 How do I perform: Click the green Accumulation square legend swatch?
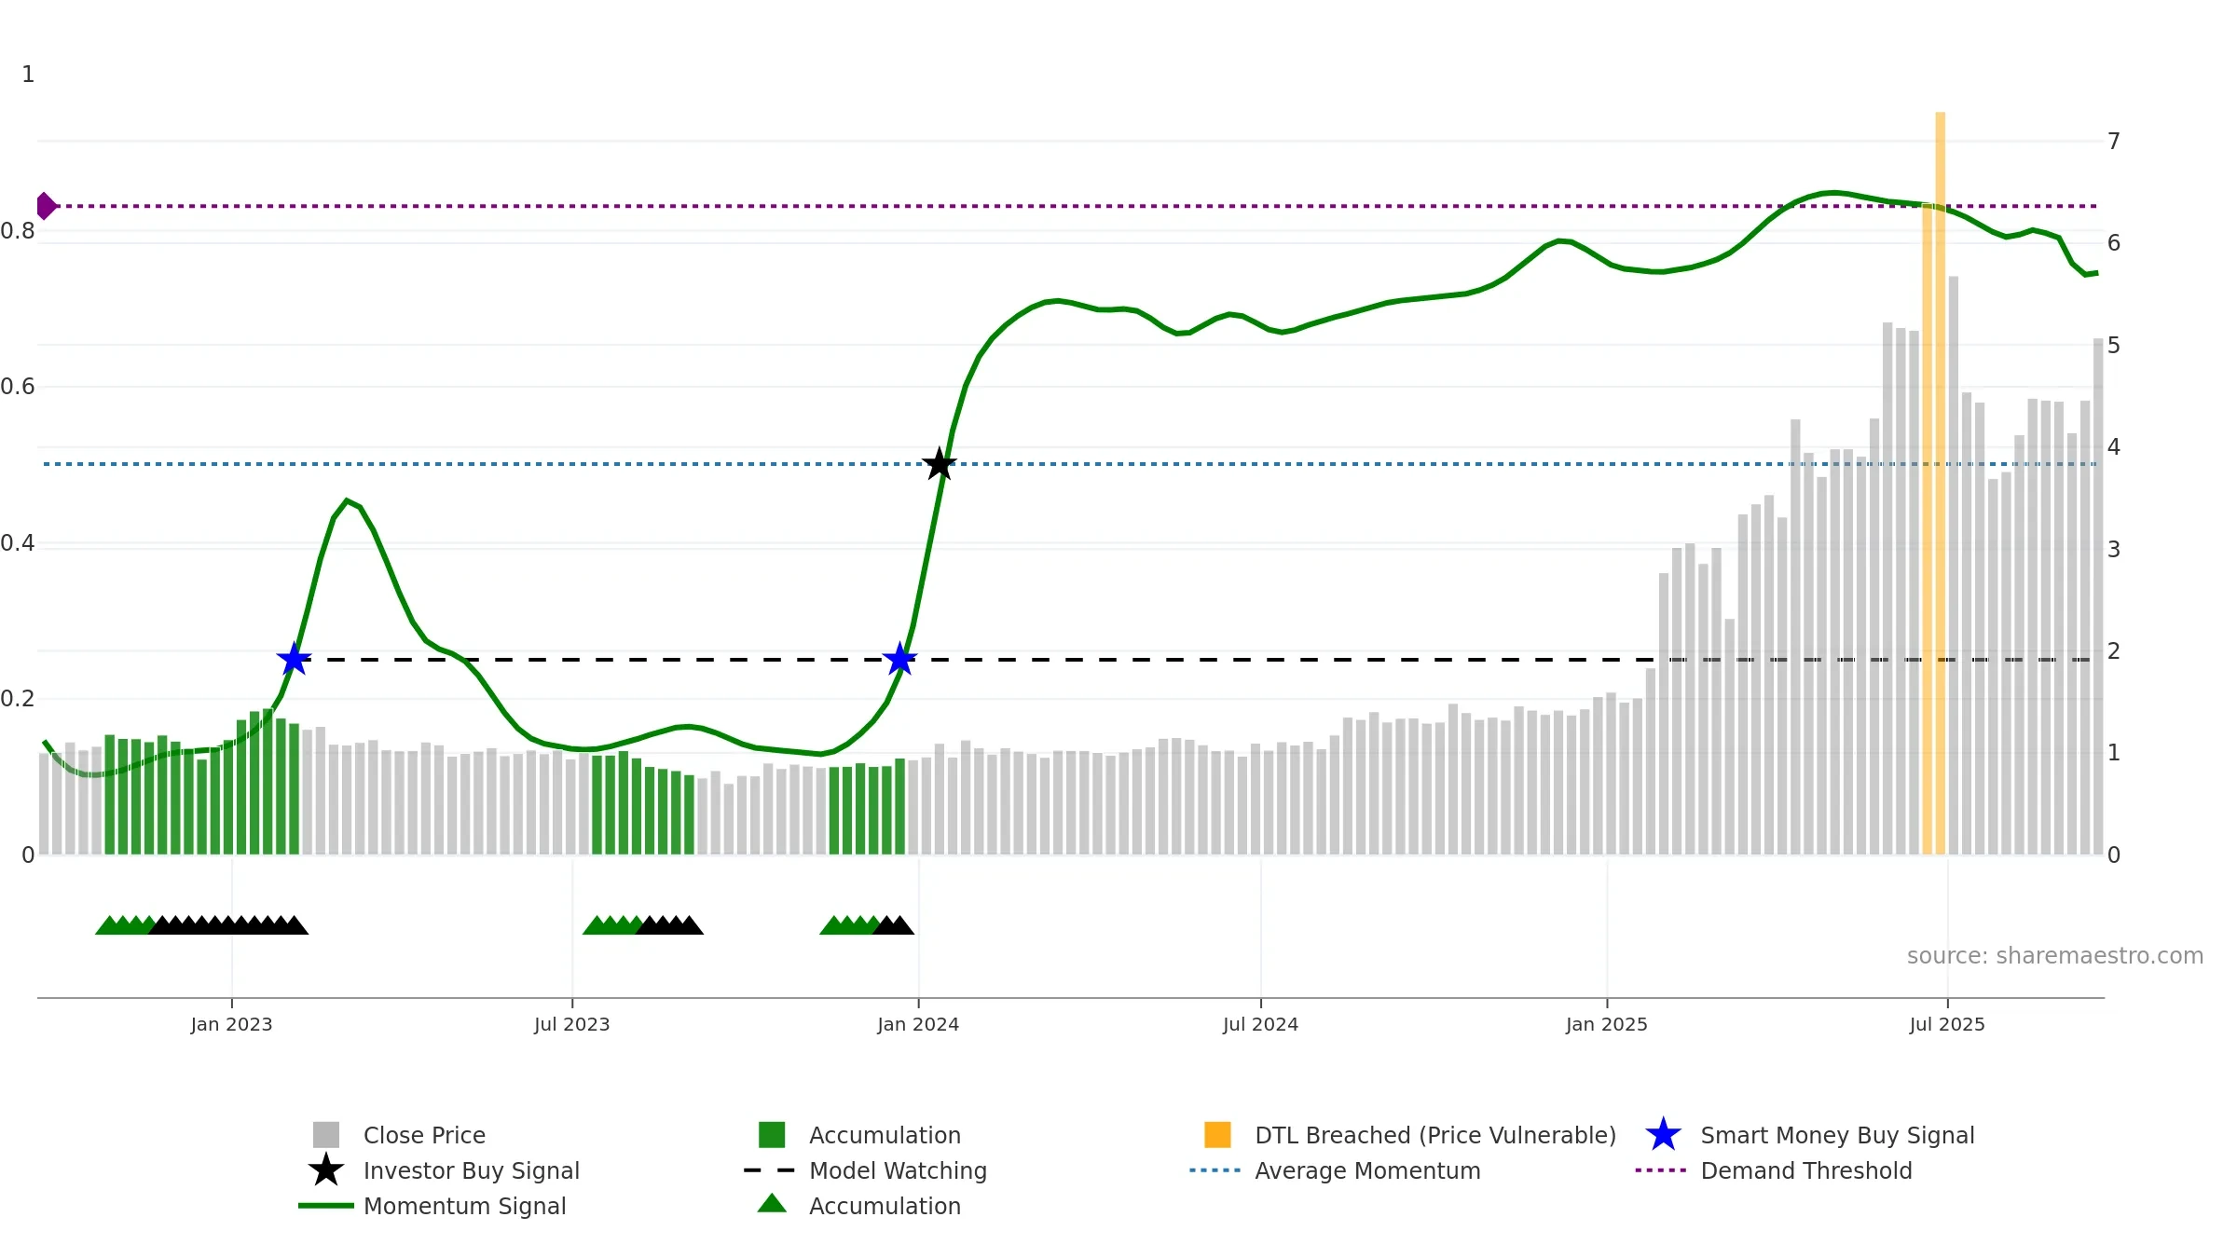point(772,1134)
